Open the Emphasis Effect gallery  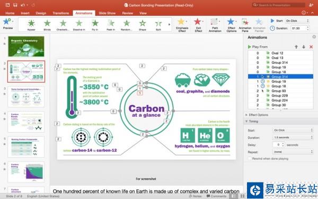coord(182,25)
